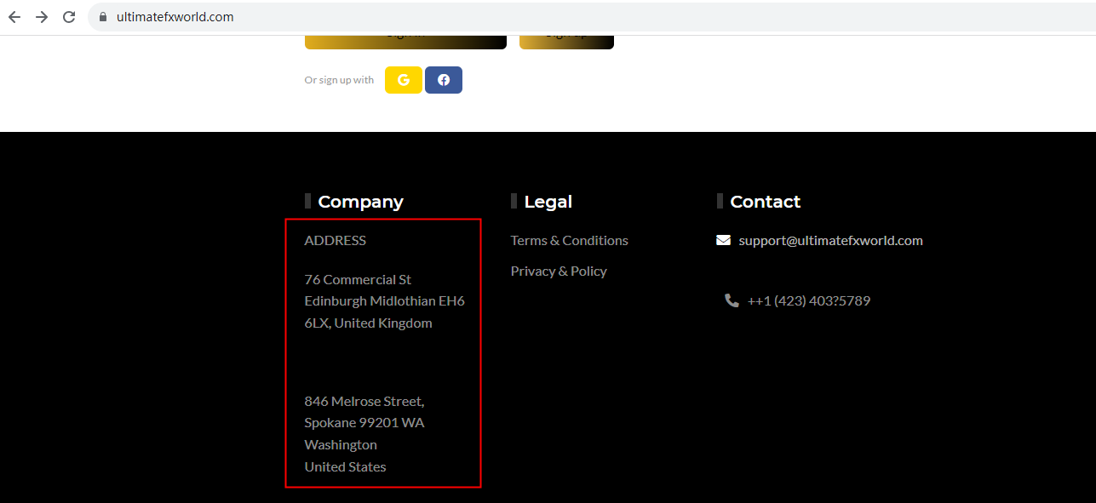The width and height of the screenshot is (1096, 503).
Task: Click the smaller gold Sign up button
Action: click(x=566, y=41)
